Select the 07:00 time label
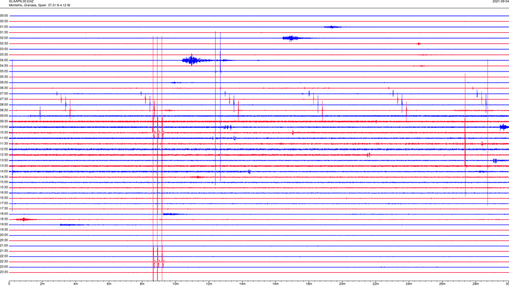The width and height of the screenshot is (509, 286). tap(4, 94)
